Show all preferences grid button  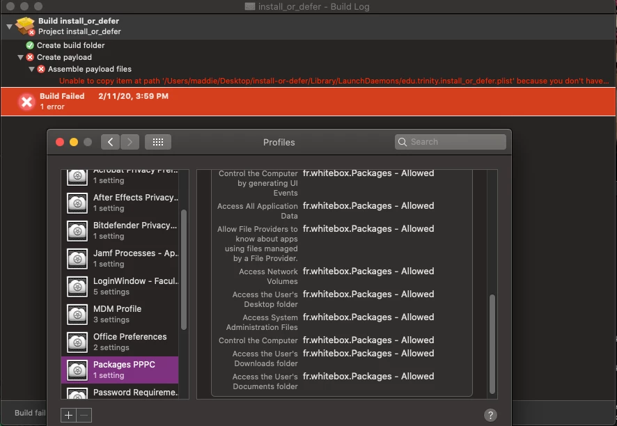(x=158, y=142)
